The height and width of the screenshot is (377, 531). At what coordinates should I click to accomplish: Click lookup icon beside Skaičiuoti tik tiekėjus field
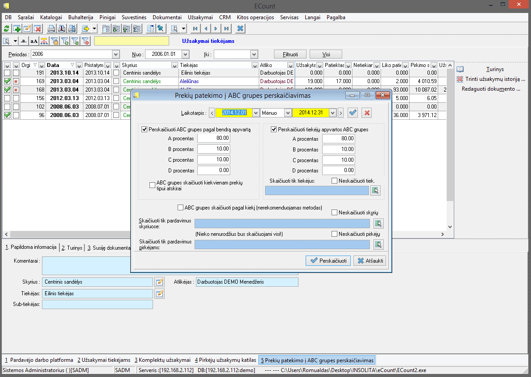375,191
